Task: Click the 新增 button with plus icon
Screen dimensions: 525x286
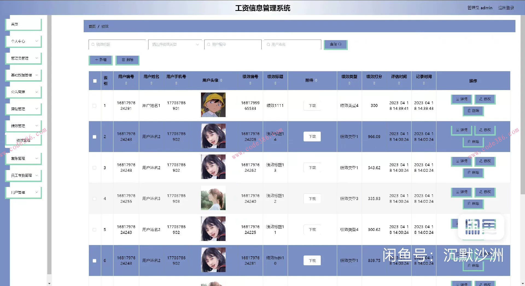Action: 100,60
